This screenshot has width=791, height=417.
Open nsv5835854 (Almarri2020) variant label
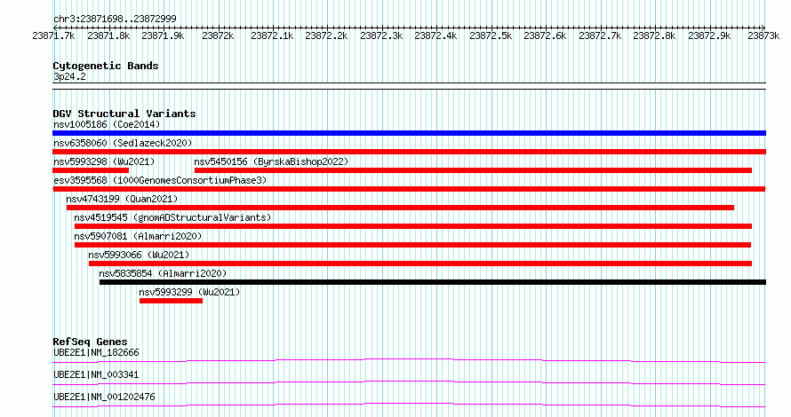163,273
